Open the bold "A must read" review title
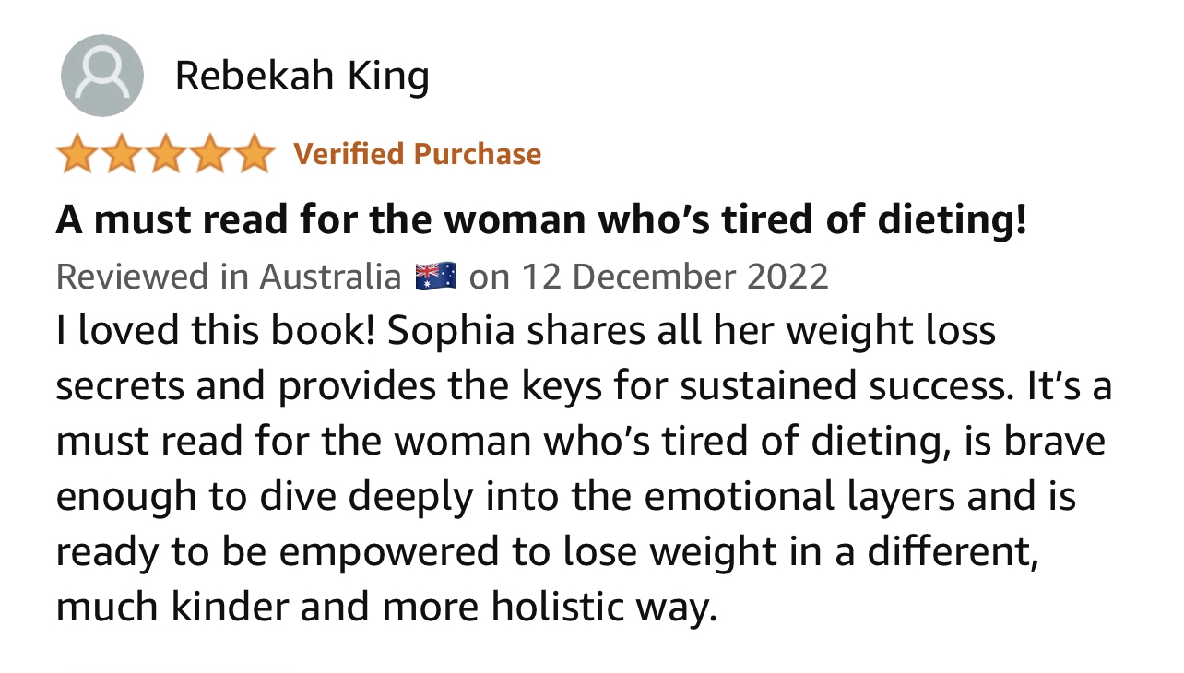This screenshot has width=1184, height=673. [541, 219]
